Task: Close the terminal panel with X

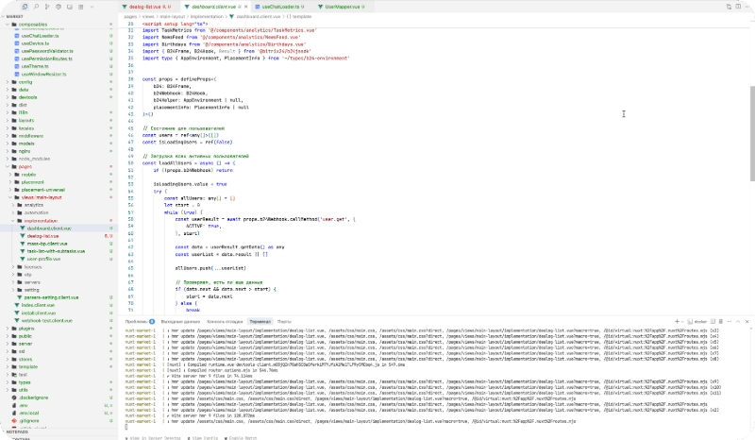Action: pos(747,321)
